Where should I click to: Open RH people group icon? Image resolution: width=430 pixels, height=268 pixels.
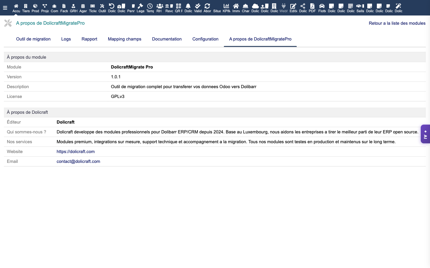159,6
